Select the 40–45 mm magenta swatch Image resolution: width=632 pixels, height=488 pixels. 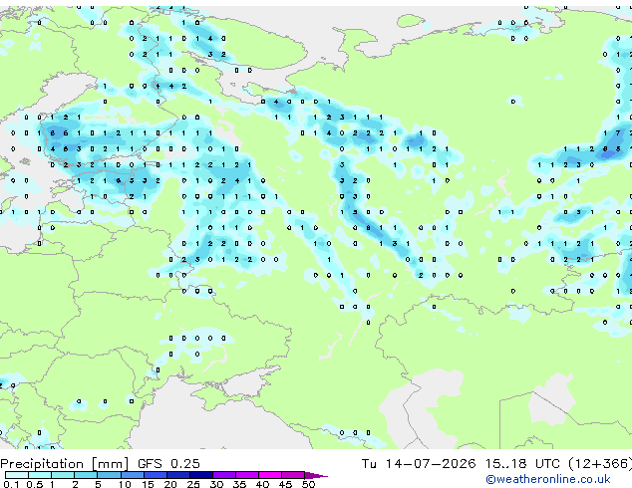(270, 475)
